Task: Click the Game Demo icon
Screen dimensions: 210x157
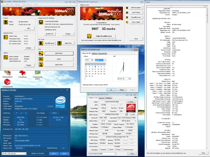Action: 41,65
